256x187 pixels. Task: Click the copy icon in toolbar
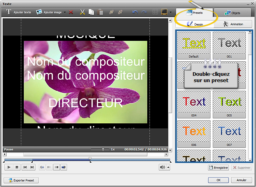91,12
